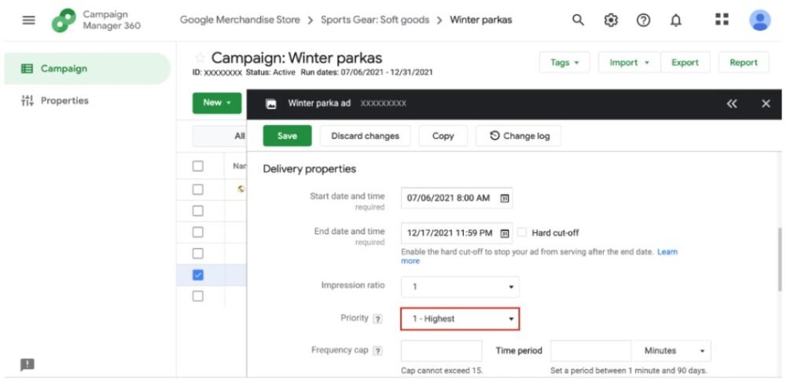
Task: Toggle the header select-all checkbox
Action: [x=197, y=166]
